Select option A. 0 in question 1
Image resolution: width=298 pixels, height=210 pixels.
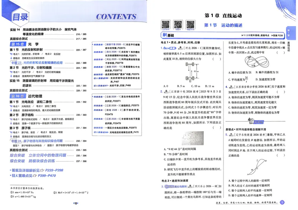tap(166, 86)
